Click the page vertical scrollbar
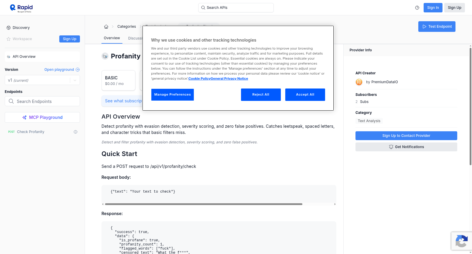472x254 pixels. tap(471, 106)
